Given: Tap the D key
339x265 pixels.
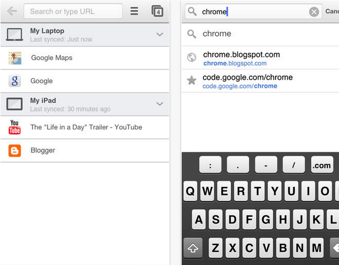Looking at the screenshot, I should tap(232, 219).
